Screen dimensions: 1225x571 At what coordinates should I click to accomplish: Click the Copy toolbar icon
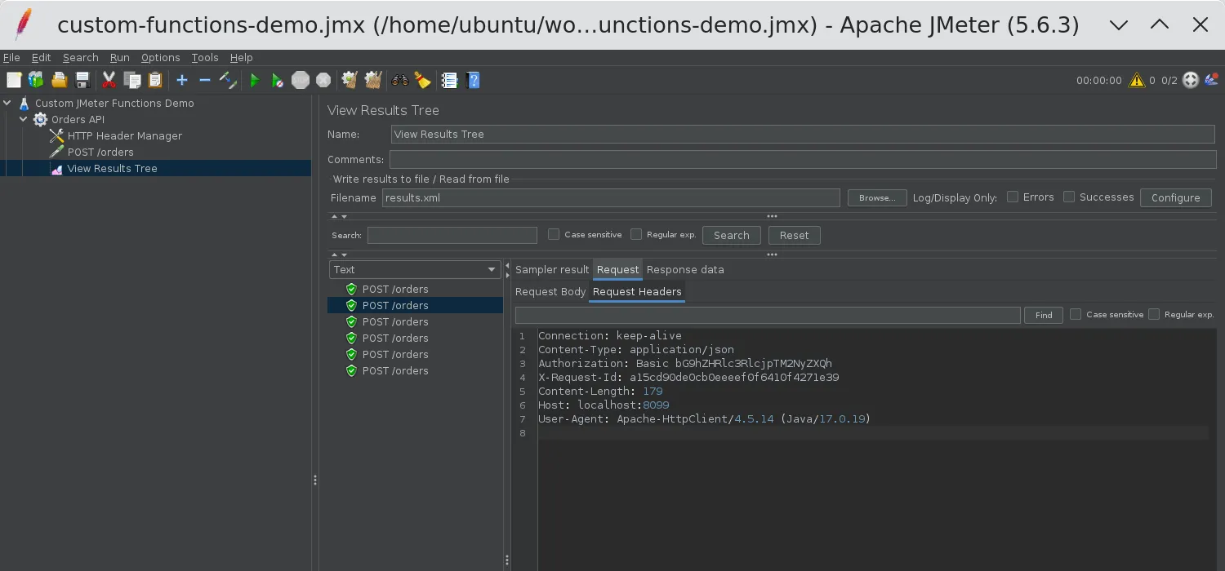[x=131, y=80]
